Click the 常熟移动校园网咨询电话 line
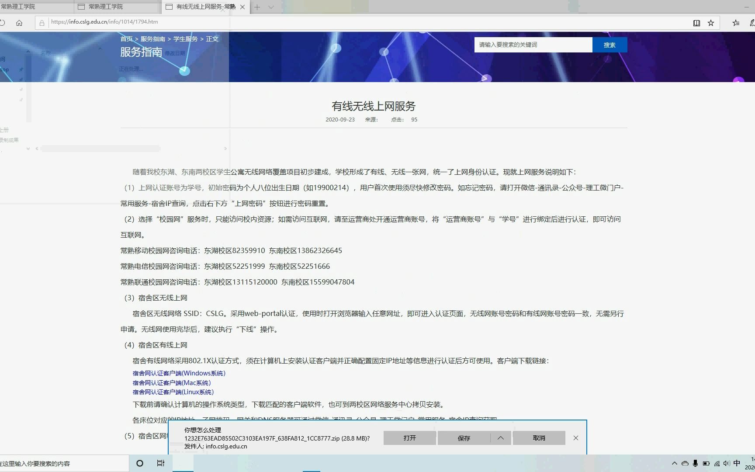 231,250
